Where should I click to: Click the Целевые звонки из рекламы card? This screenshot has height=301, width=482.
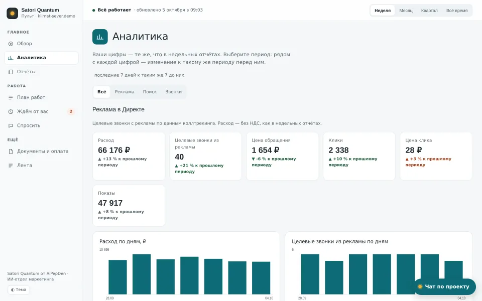point(206,157)
